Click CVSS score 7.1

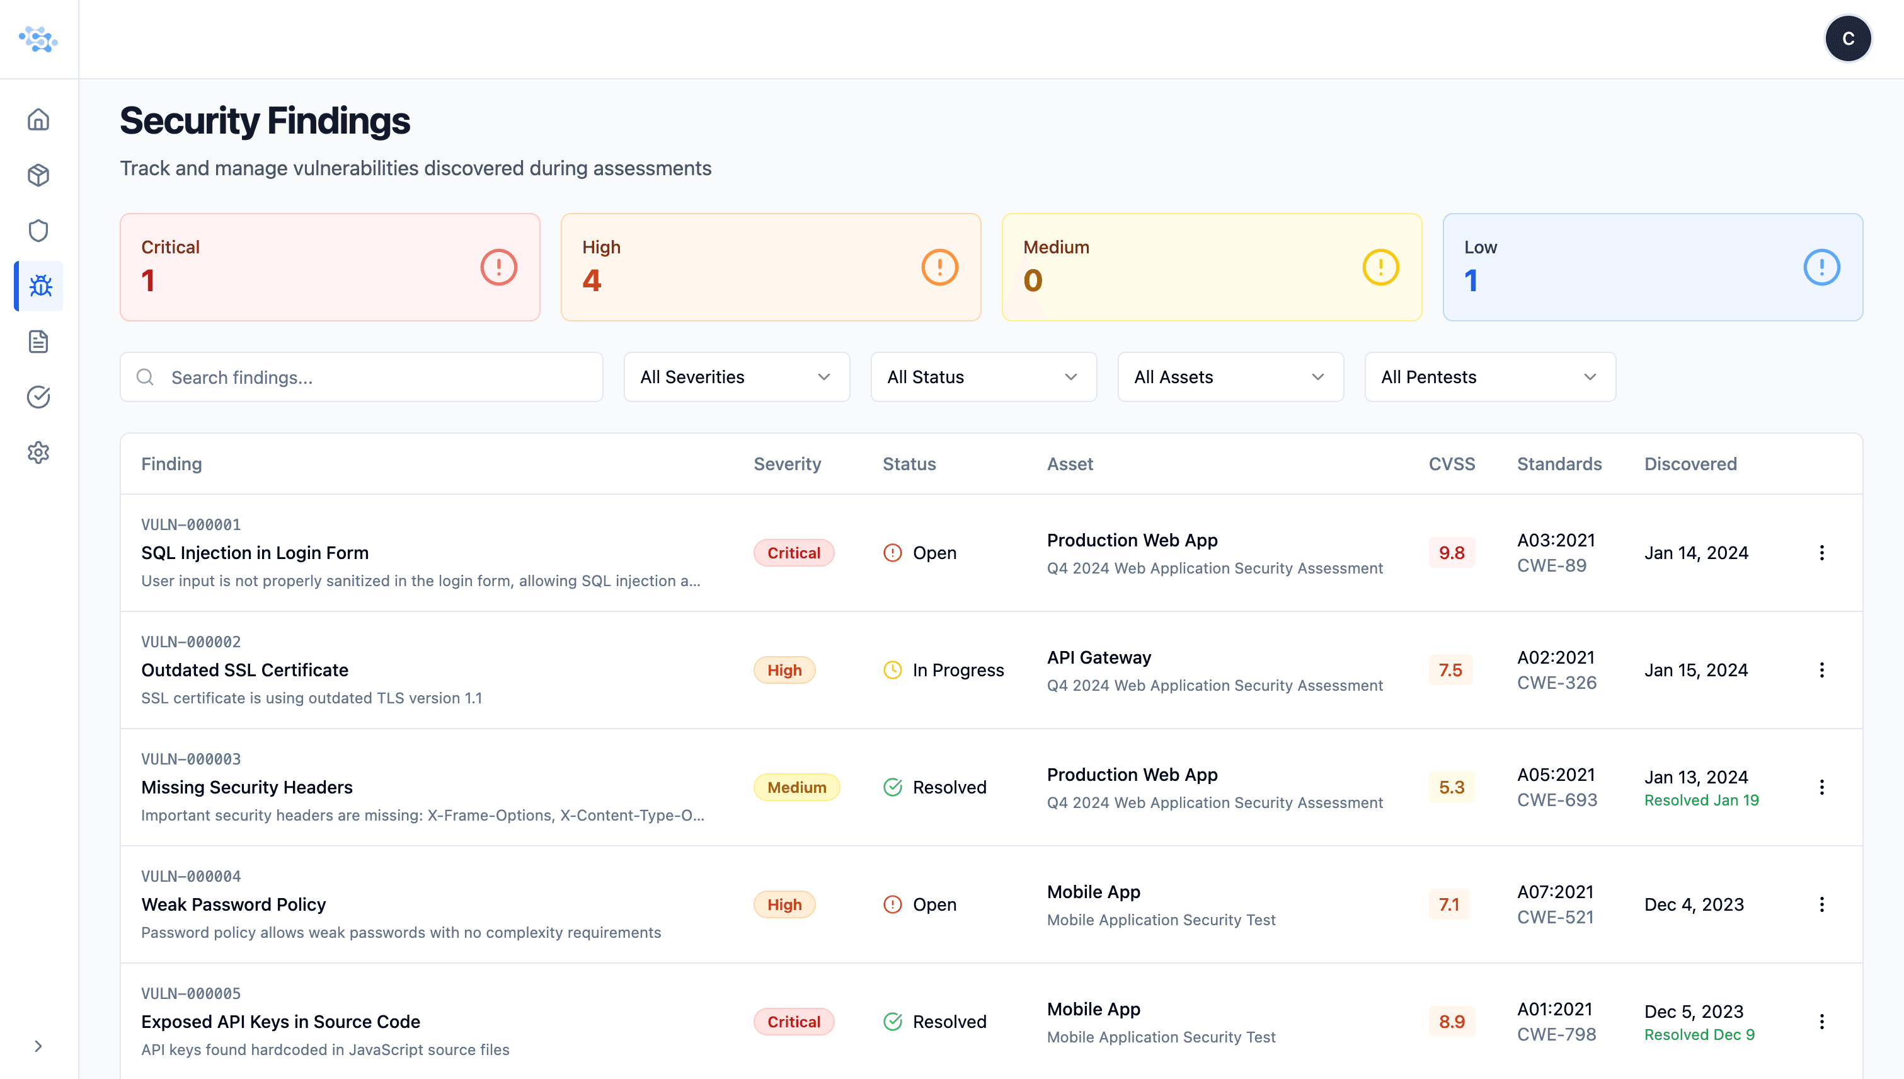[1448, 904]
